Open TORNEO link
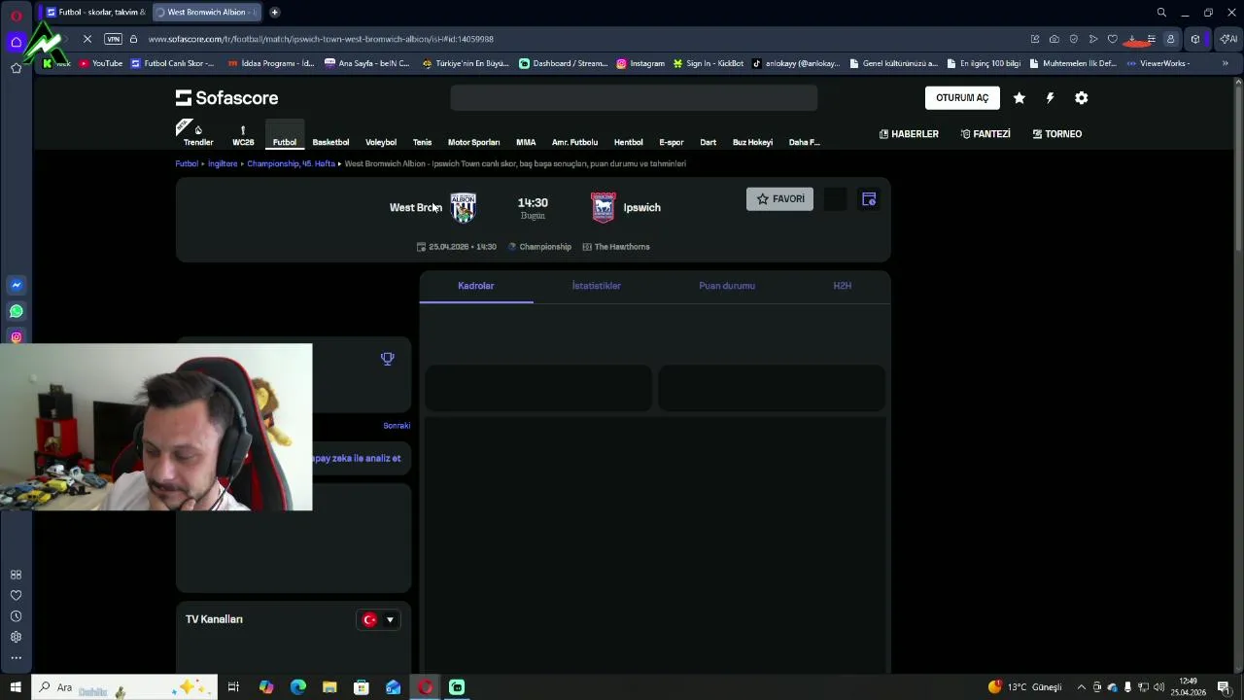 (1057, 134)
